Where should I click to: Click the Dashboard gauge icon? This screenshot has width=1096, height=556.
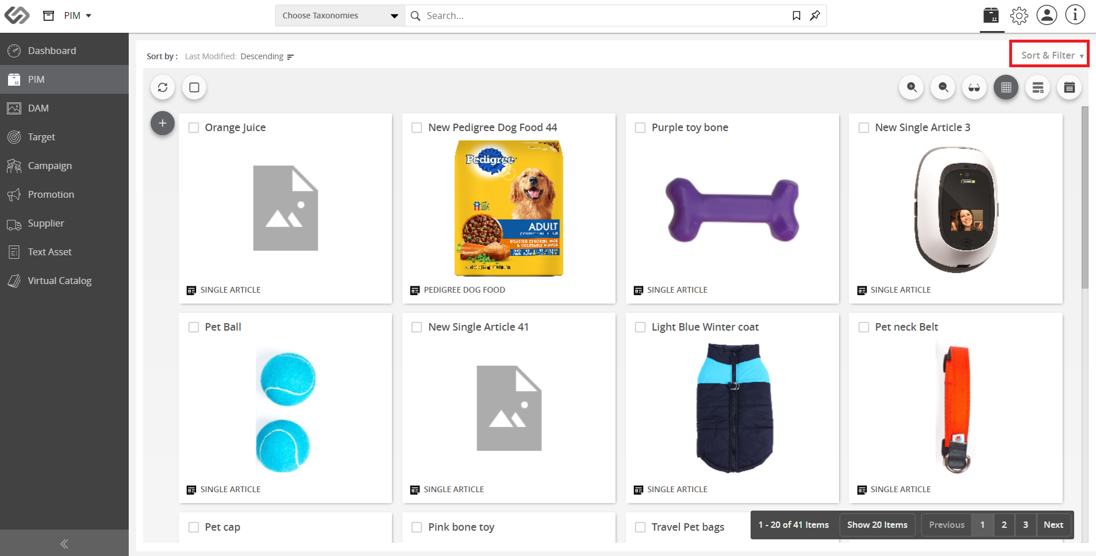(14, 51)
